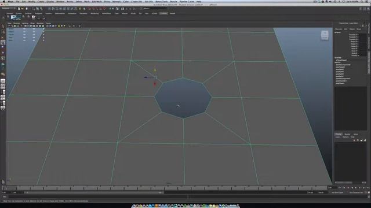The width and height of the screenshot is (371, 208).
Task: Open the Maya application menu
Action: tap(10, 1)
